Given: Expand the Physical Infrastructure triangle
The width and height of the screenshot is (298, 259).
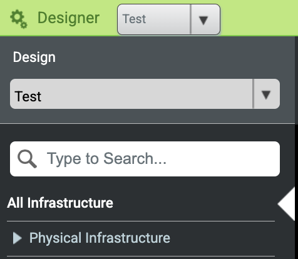Looking at the screenshot, I should [x=17, y=238].
